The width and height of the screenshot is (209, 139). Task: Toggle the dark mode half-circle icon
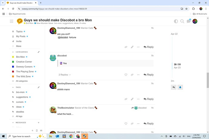click(176, 21)
